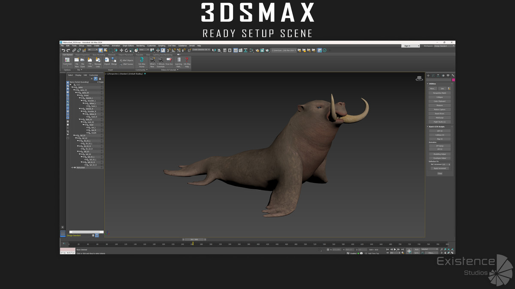Click the File Open icon in the ribbon

82,62
